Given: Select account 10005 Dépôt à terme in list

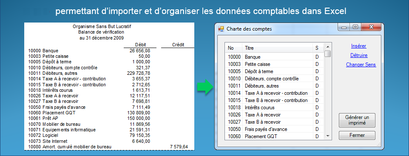Looking at the screenshot, I should (274, 71).
